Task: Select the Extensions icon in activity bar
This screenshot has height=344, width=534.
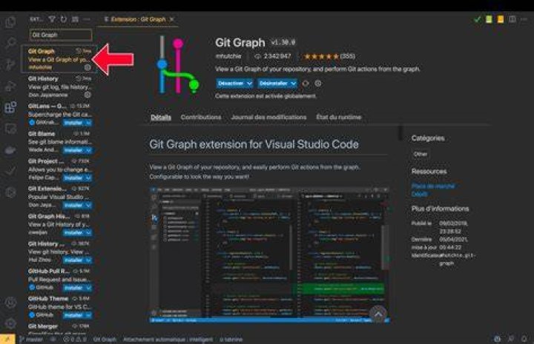Action: pos(10,107)
